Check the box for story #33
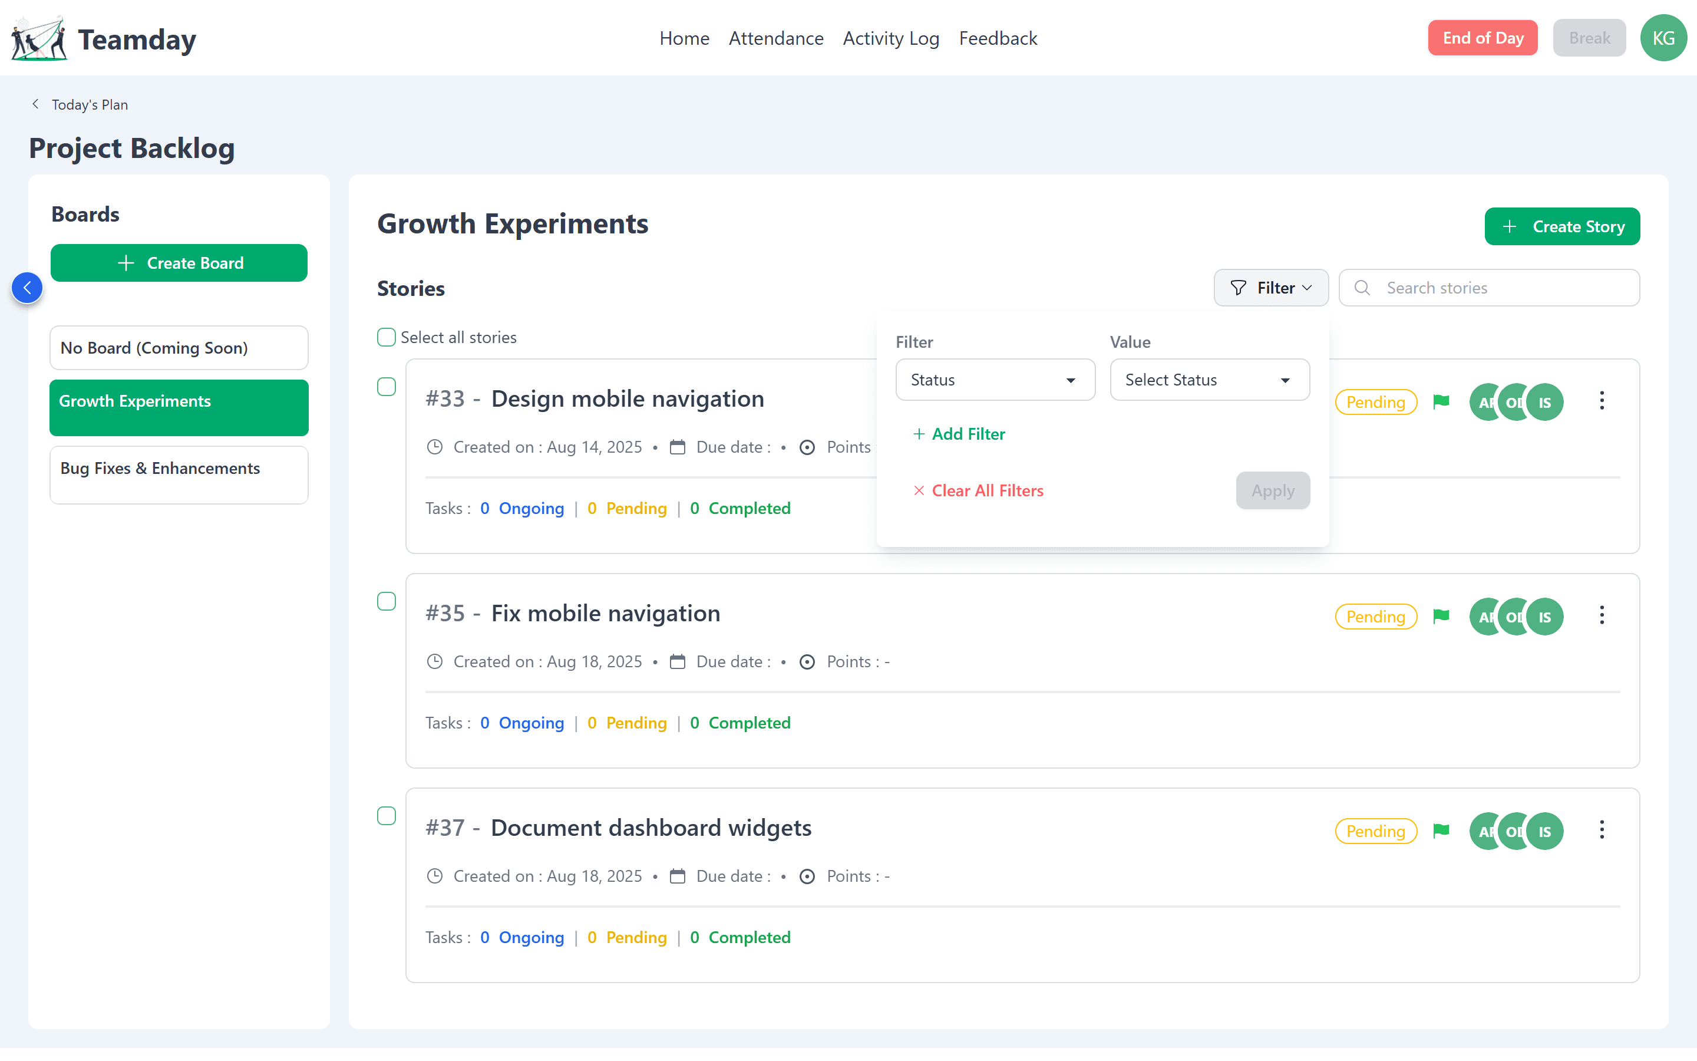Screen dimensions: 1697x1061 387,387
